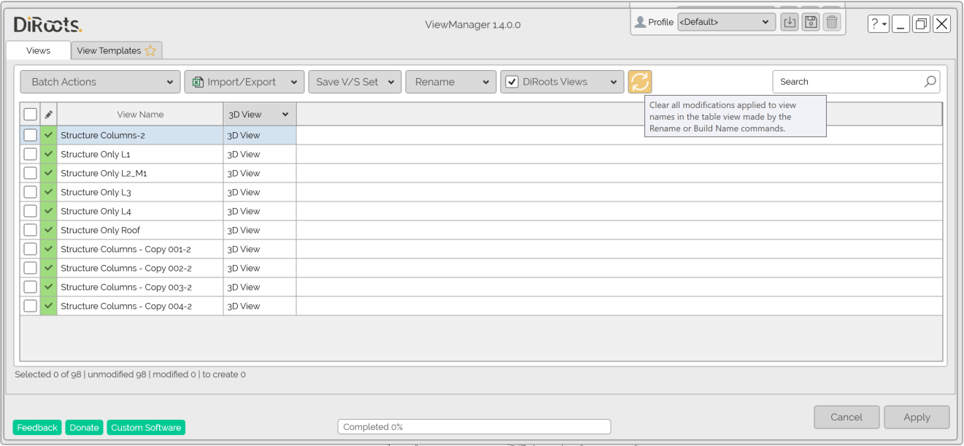Click the orange refresh clear-modifications icon

pos(639,82)
